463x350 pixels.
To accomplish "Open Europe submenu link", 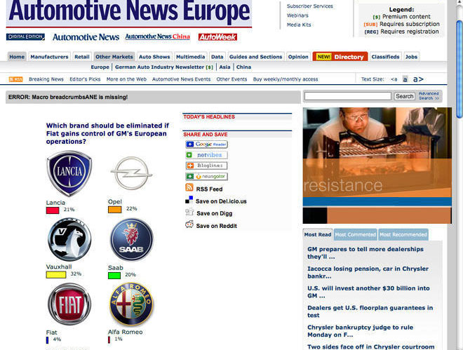I will pos(100,67).
